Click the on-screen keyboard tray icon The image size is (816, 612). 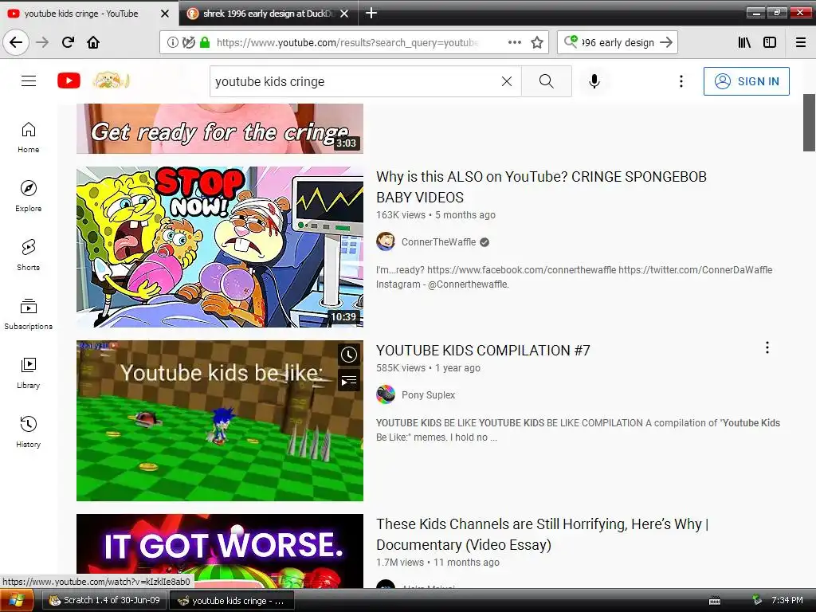point(715,601)
